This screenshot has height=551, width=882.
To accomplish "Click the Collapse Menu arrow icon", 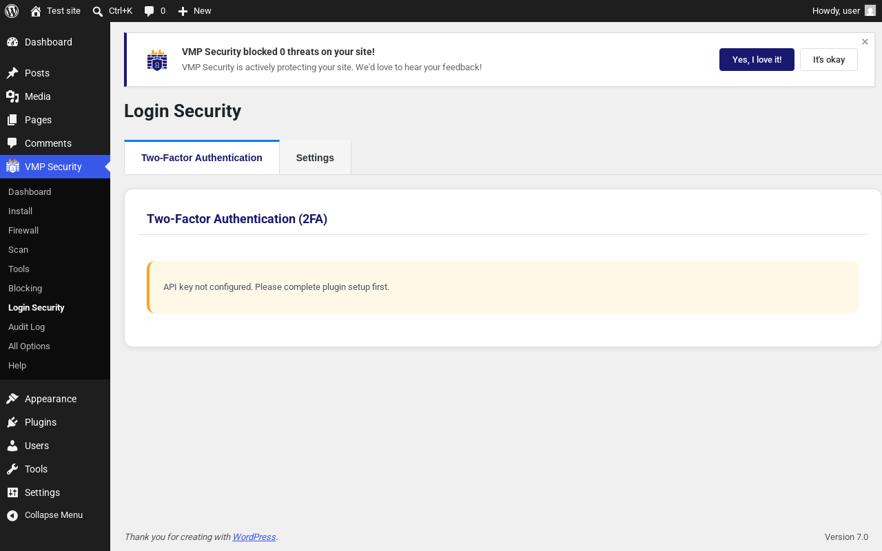I will 12,515.
